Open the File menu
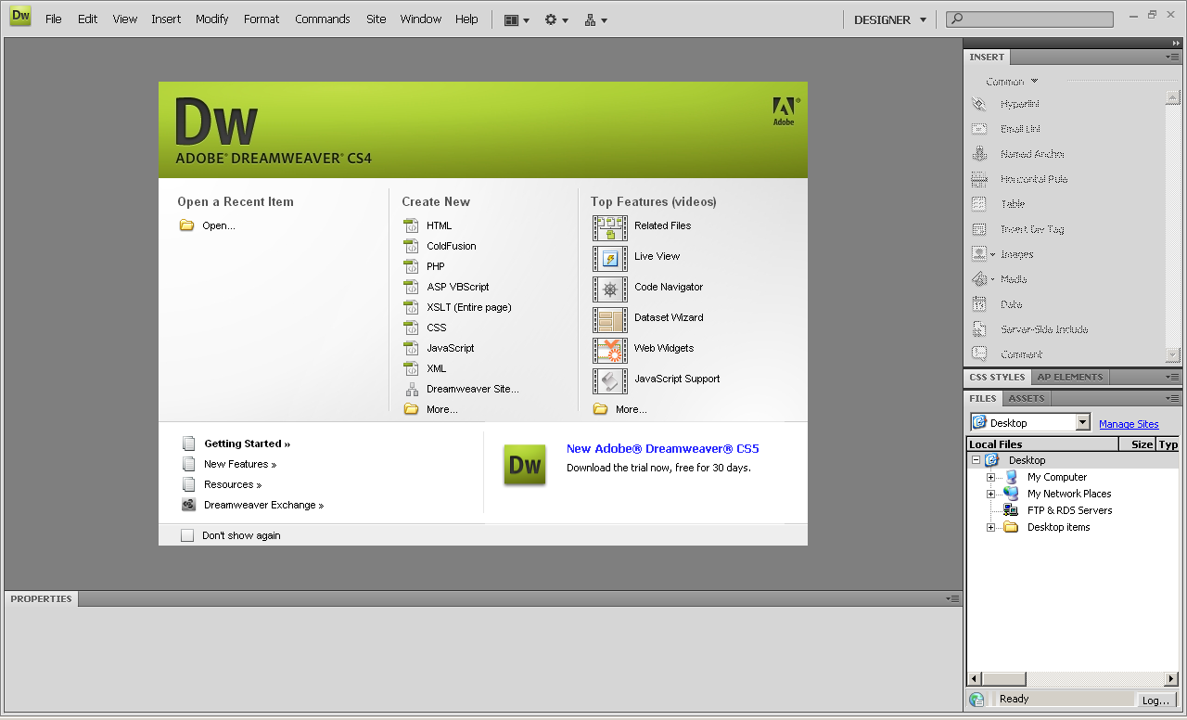This screenshot has width=1187, height=720. 54,19
